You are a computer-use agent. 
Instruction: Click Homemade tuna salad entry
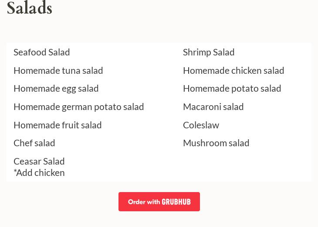[x=58, y=70]
